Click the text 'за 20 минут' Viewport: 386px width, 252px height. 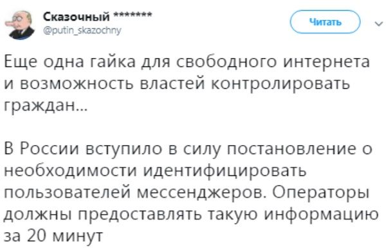53,237
